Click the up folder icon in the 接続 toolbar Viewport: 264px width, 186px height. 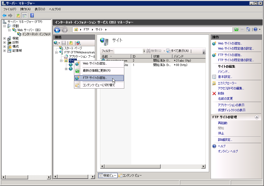pos(71,43)
